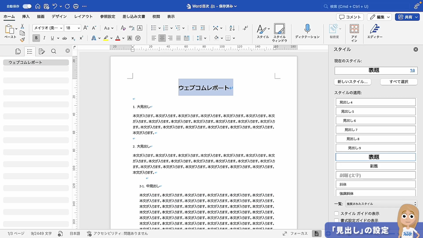The image size is (423, 238).
Task: Click the Format Painter brush icon
Action: [x=22, y=40]
